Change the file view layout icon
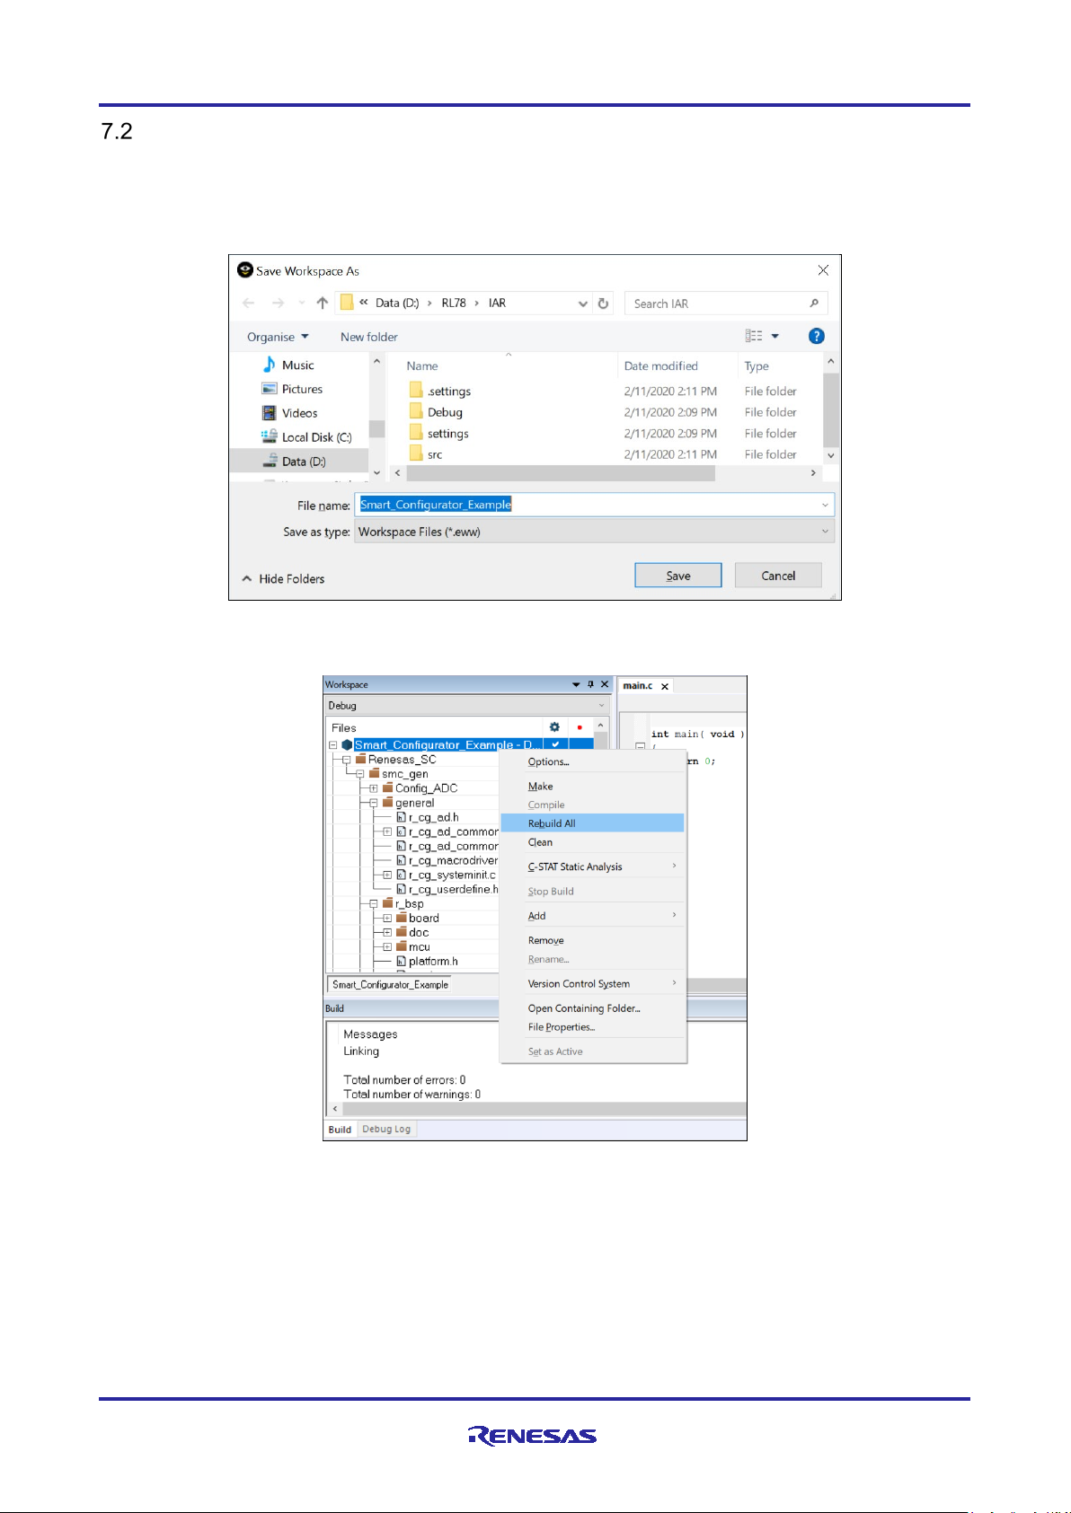Screen dimensions: 1071x1513 click(x=754, y=336)
